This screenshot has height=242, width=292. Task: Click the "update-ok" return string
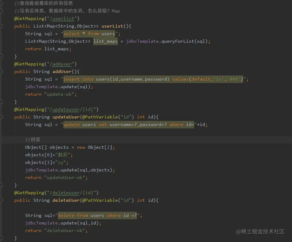click(x=59, y=94)
